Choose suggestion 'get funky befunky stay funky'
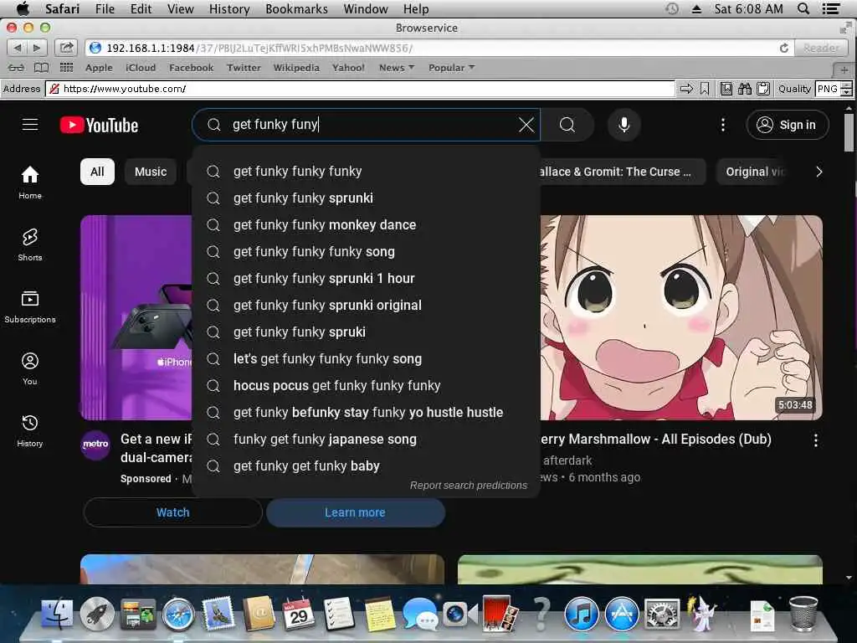The image size is (857, 643). [366, 412]
